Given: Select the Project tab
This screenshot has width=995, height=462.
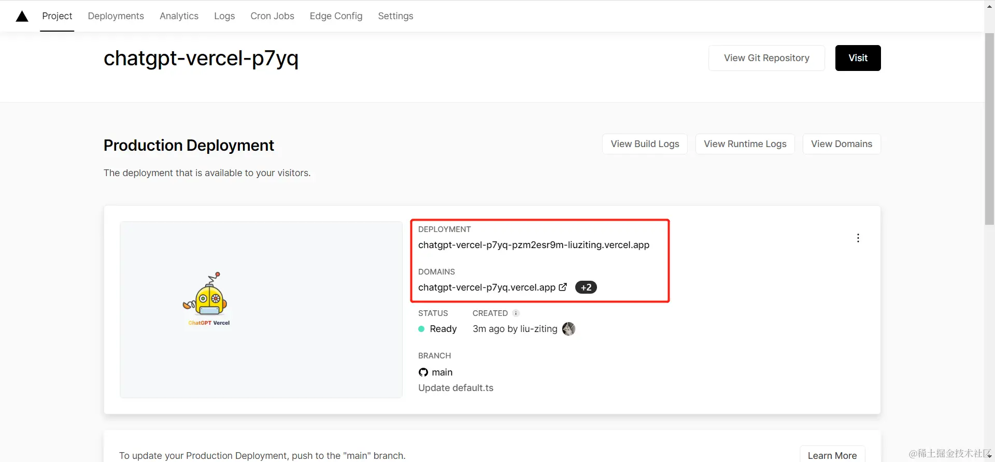Looking at the screenshot, I should [x=57, y=16].
